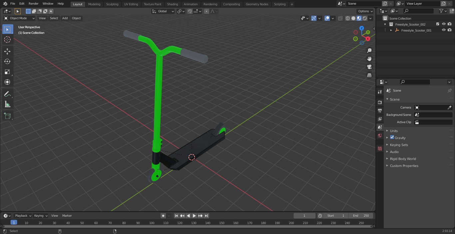Open the viewport Add menu
The image size is (455, 234).
tap(65, 18)
